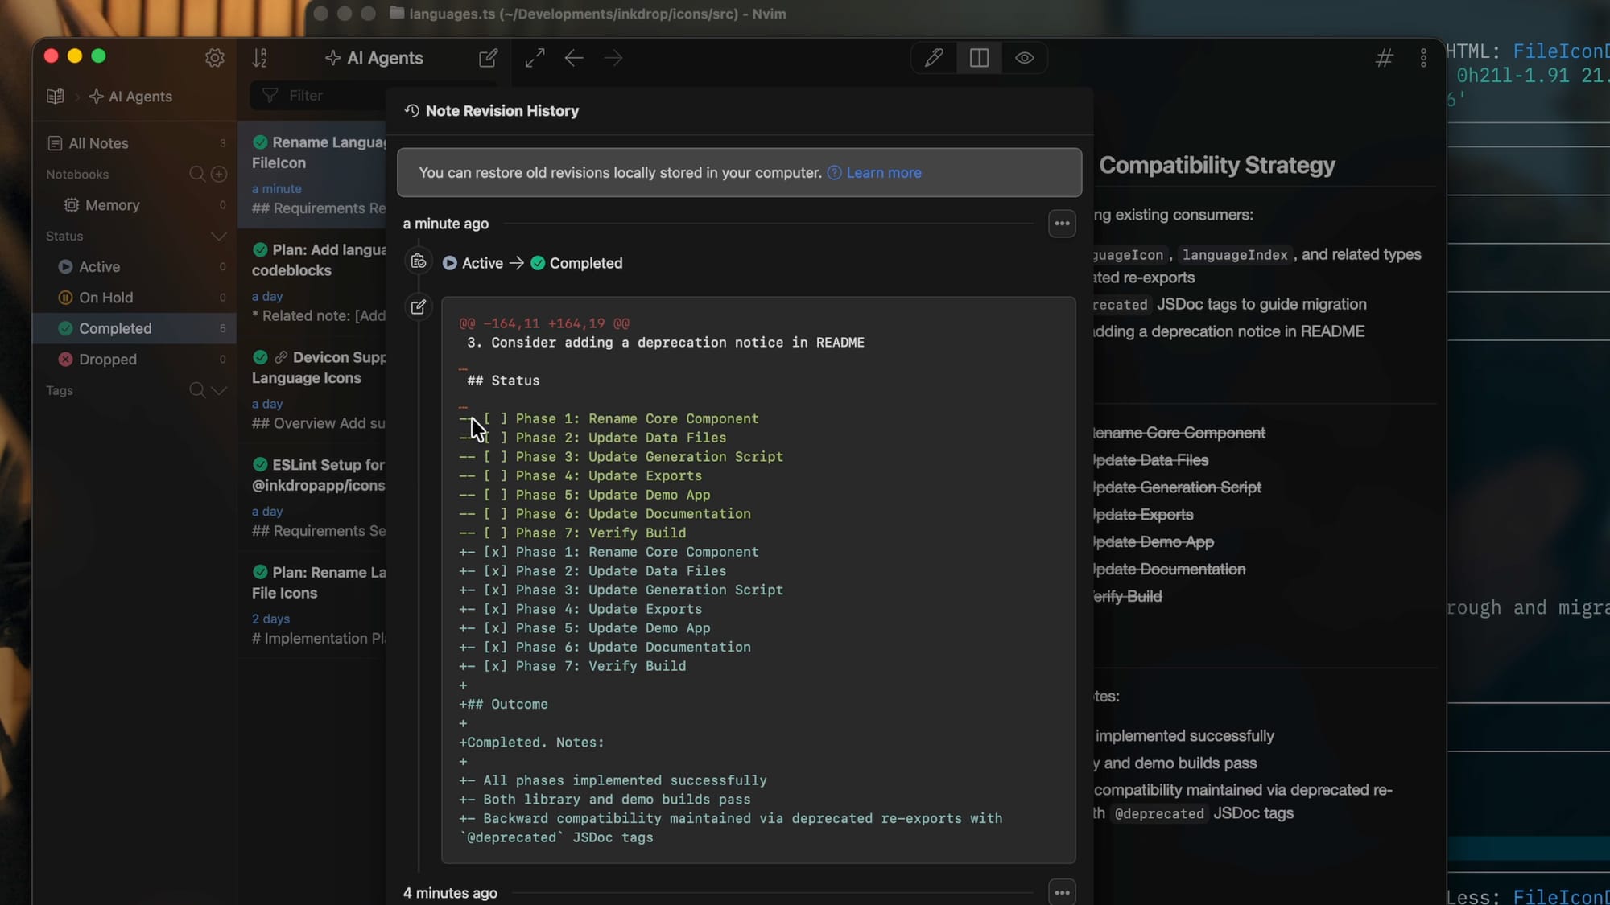
Task: Open the Learn more link
Action: tap(883, 173)
